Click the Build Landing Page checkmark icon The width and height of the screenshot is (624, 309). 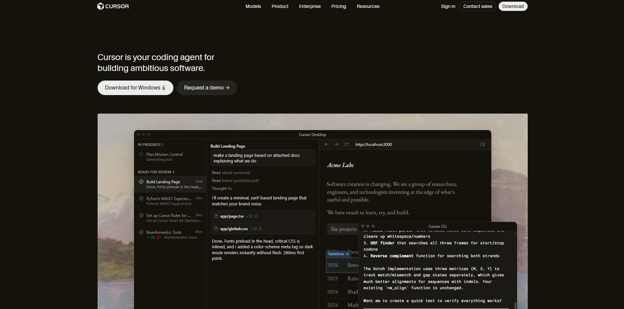(141, 182)
